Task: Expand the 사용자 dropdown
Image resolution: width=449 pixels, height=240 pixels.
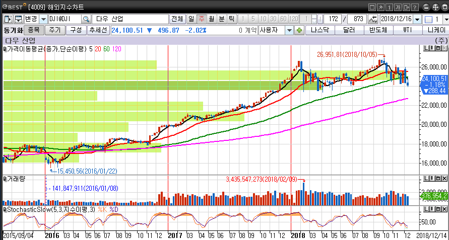Action: [x=289, y=30]
